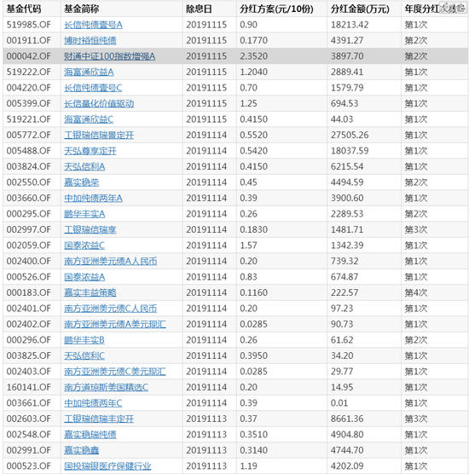Select fund code 000183.OF
The height and width of the screenshot is (474, 469).
point(29,292)
